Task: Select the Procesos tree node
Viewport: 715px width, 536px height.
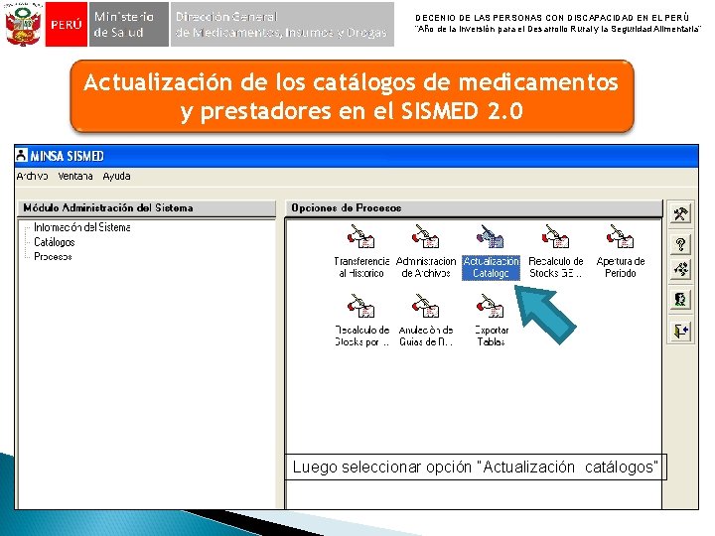Action: pyautogui.click(x=53, y=257)
